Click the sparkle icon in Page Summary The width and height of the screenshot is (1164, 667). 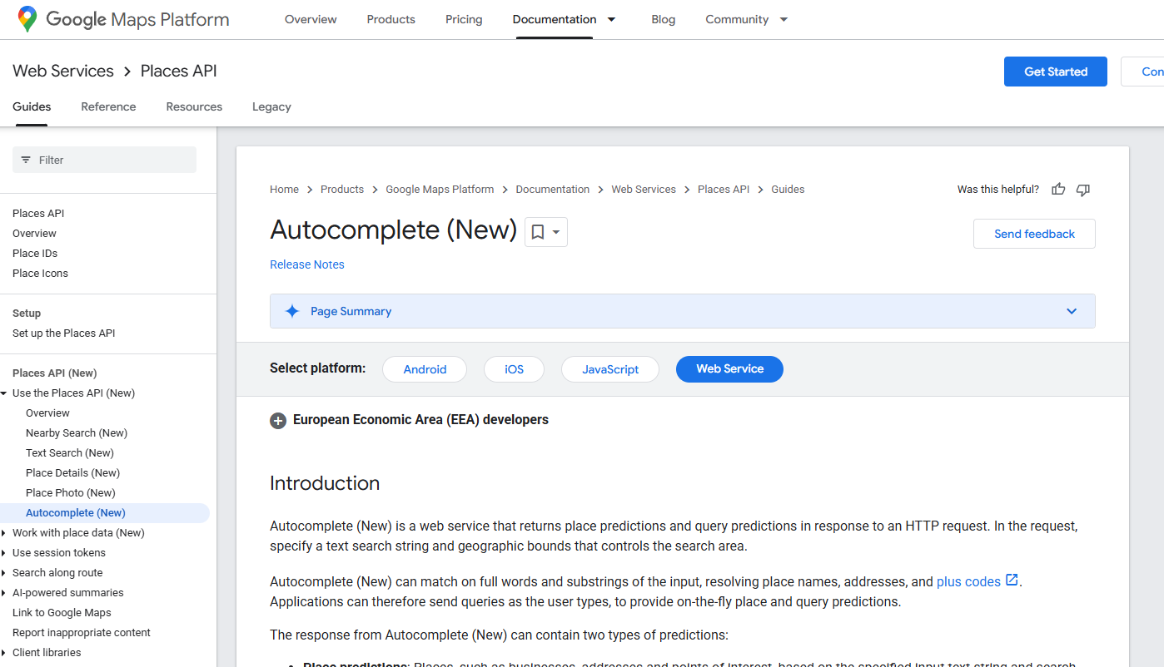[291, 310]
